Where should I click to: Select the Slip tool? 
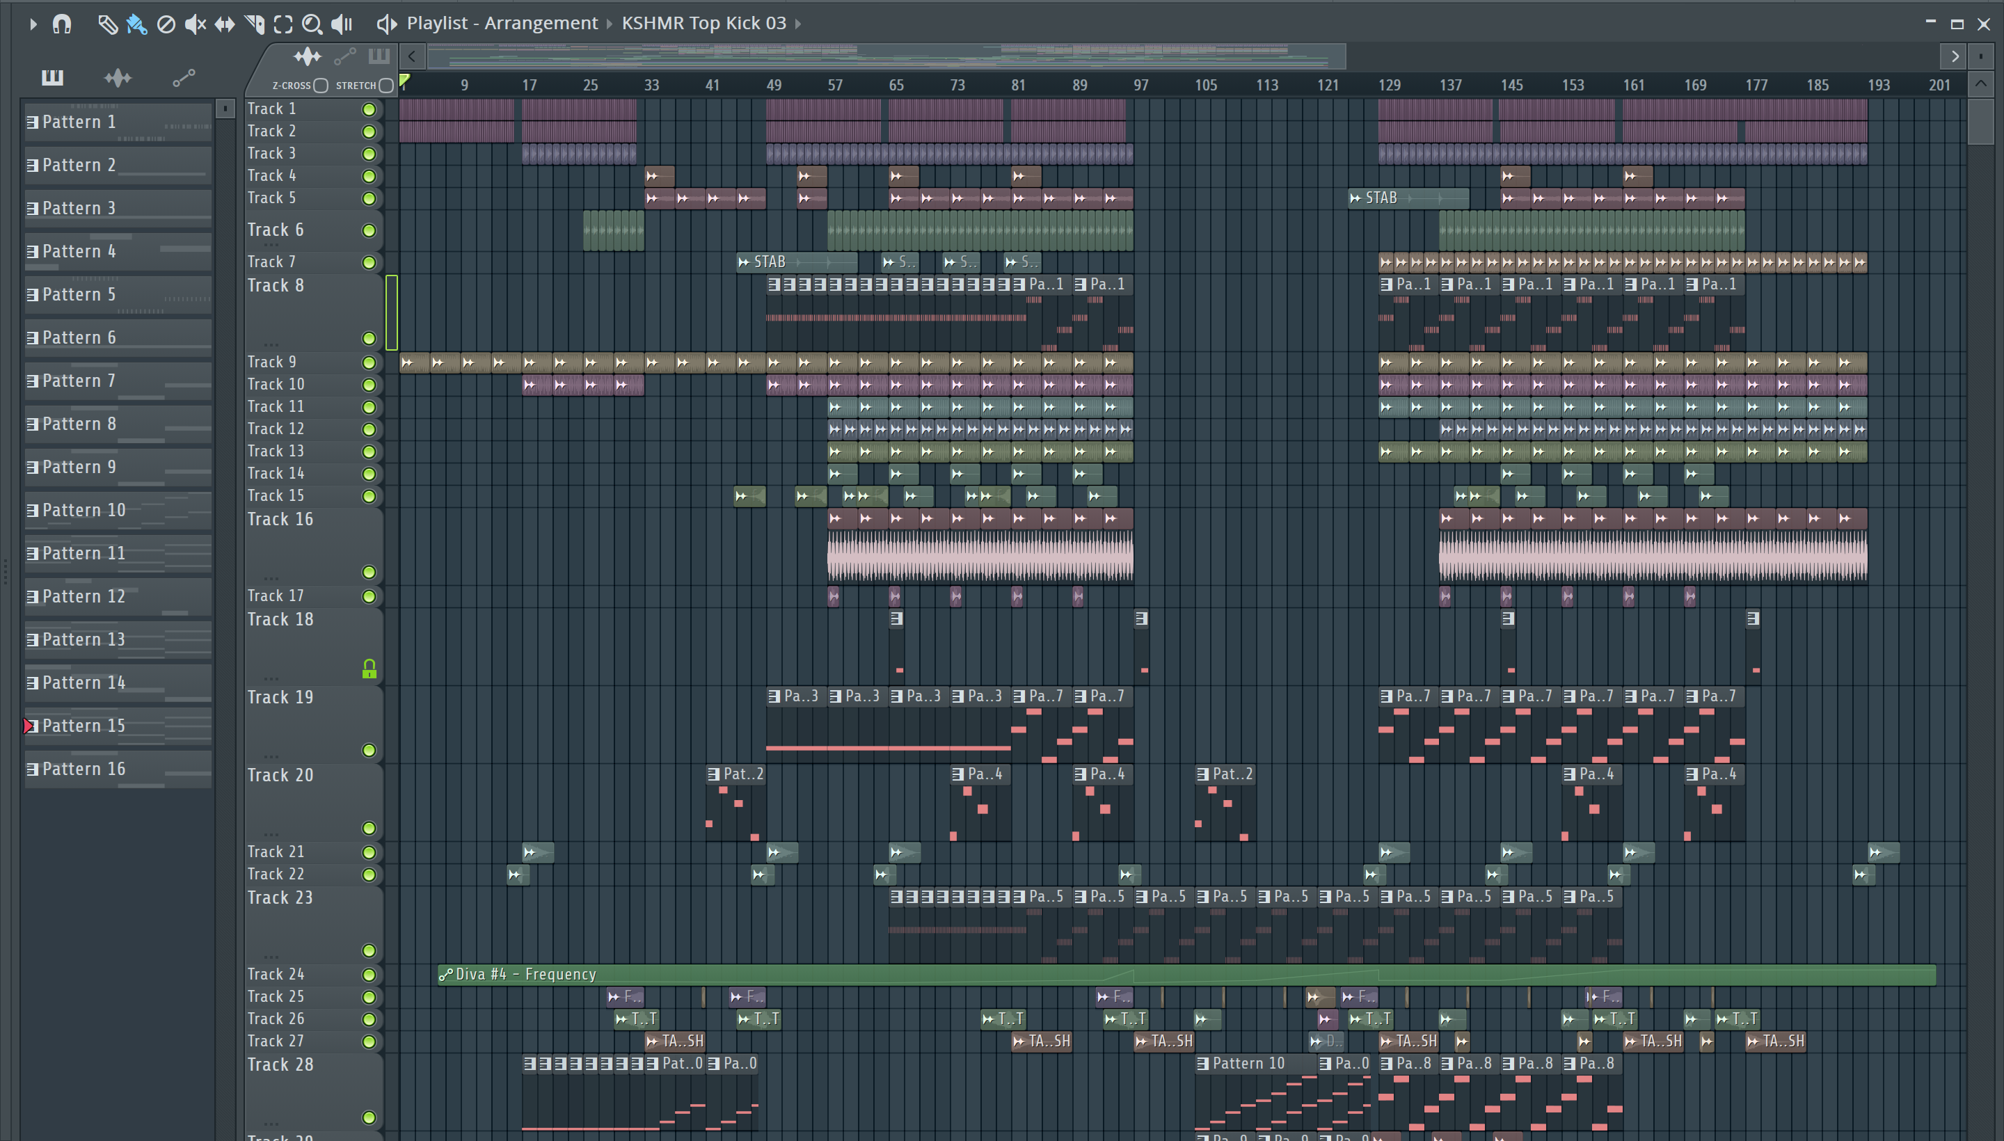(224, 24)
